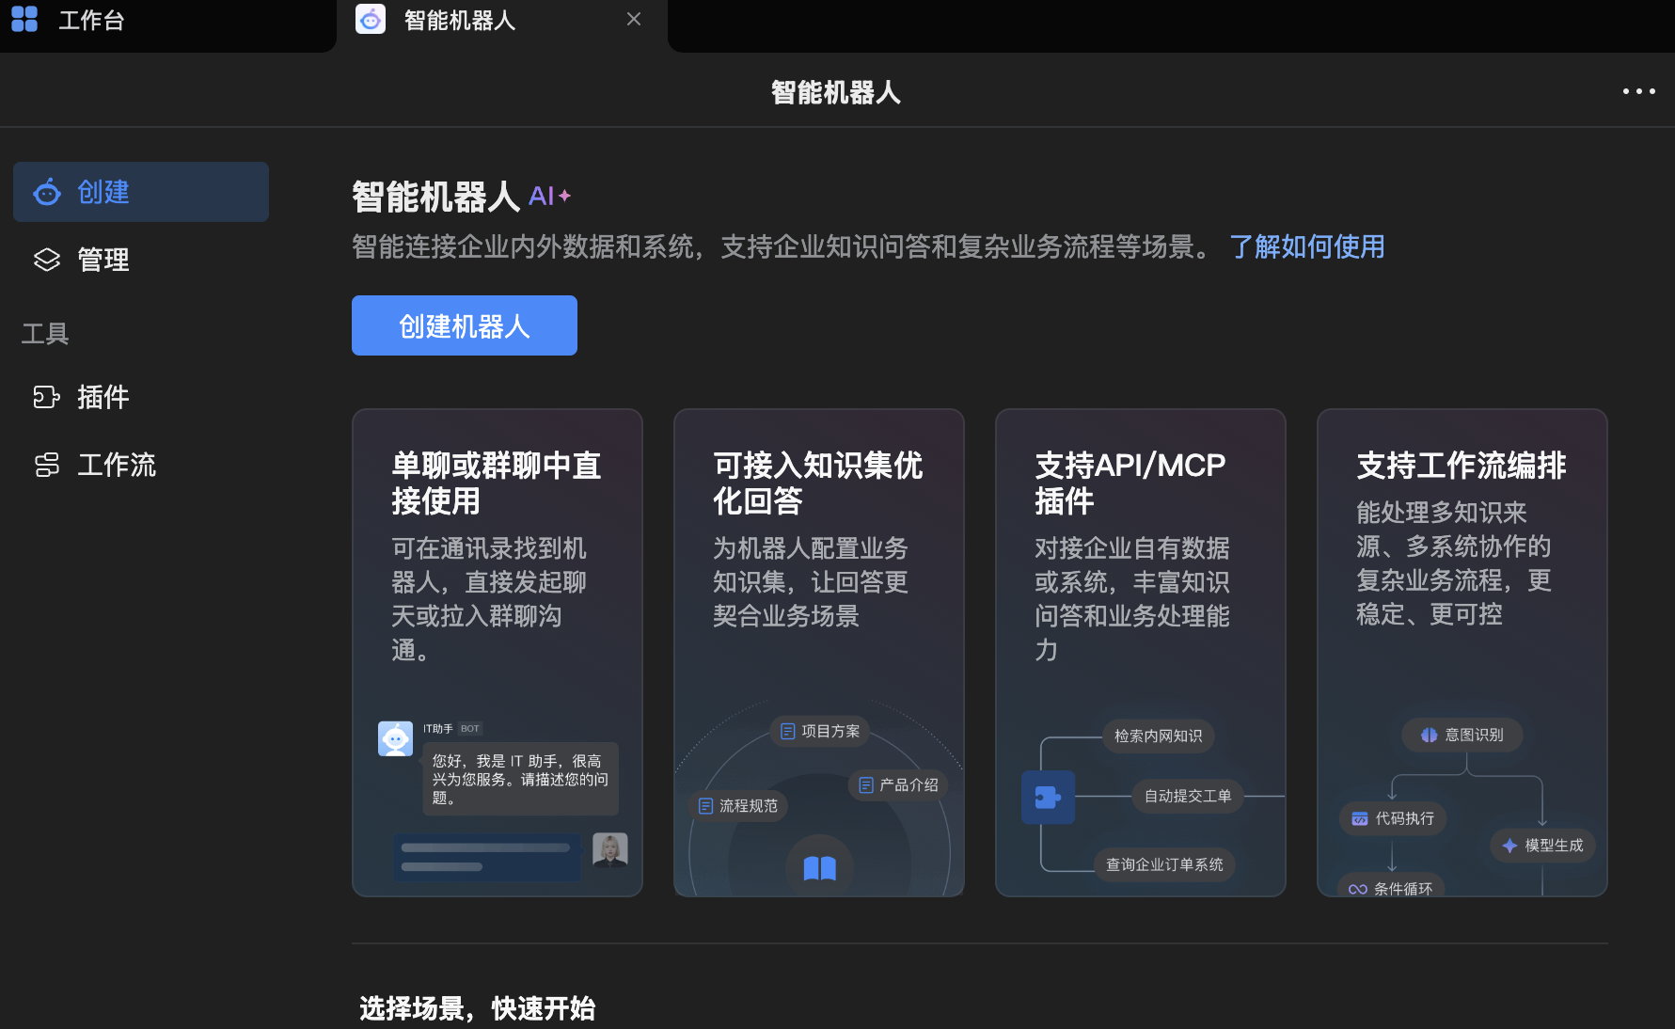The height and width of the screenshot is (1029, 1675).
Task: Click the IT助手 bot avatar
Action: tap(395, 738)
